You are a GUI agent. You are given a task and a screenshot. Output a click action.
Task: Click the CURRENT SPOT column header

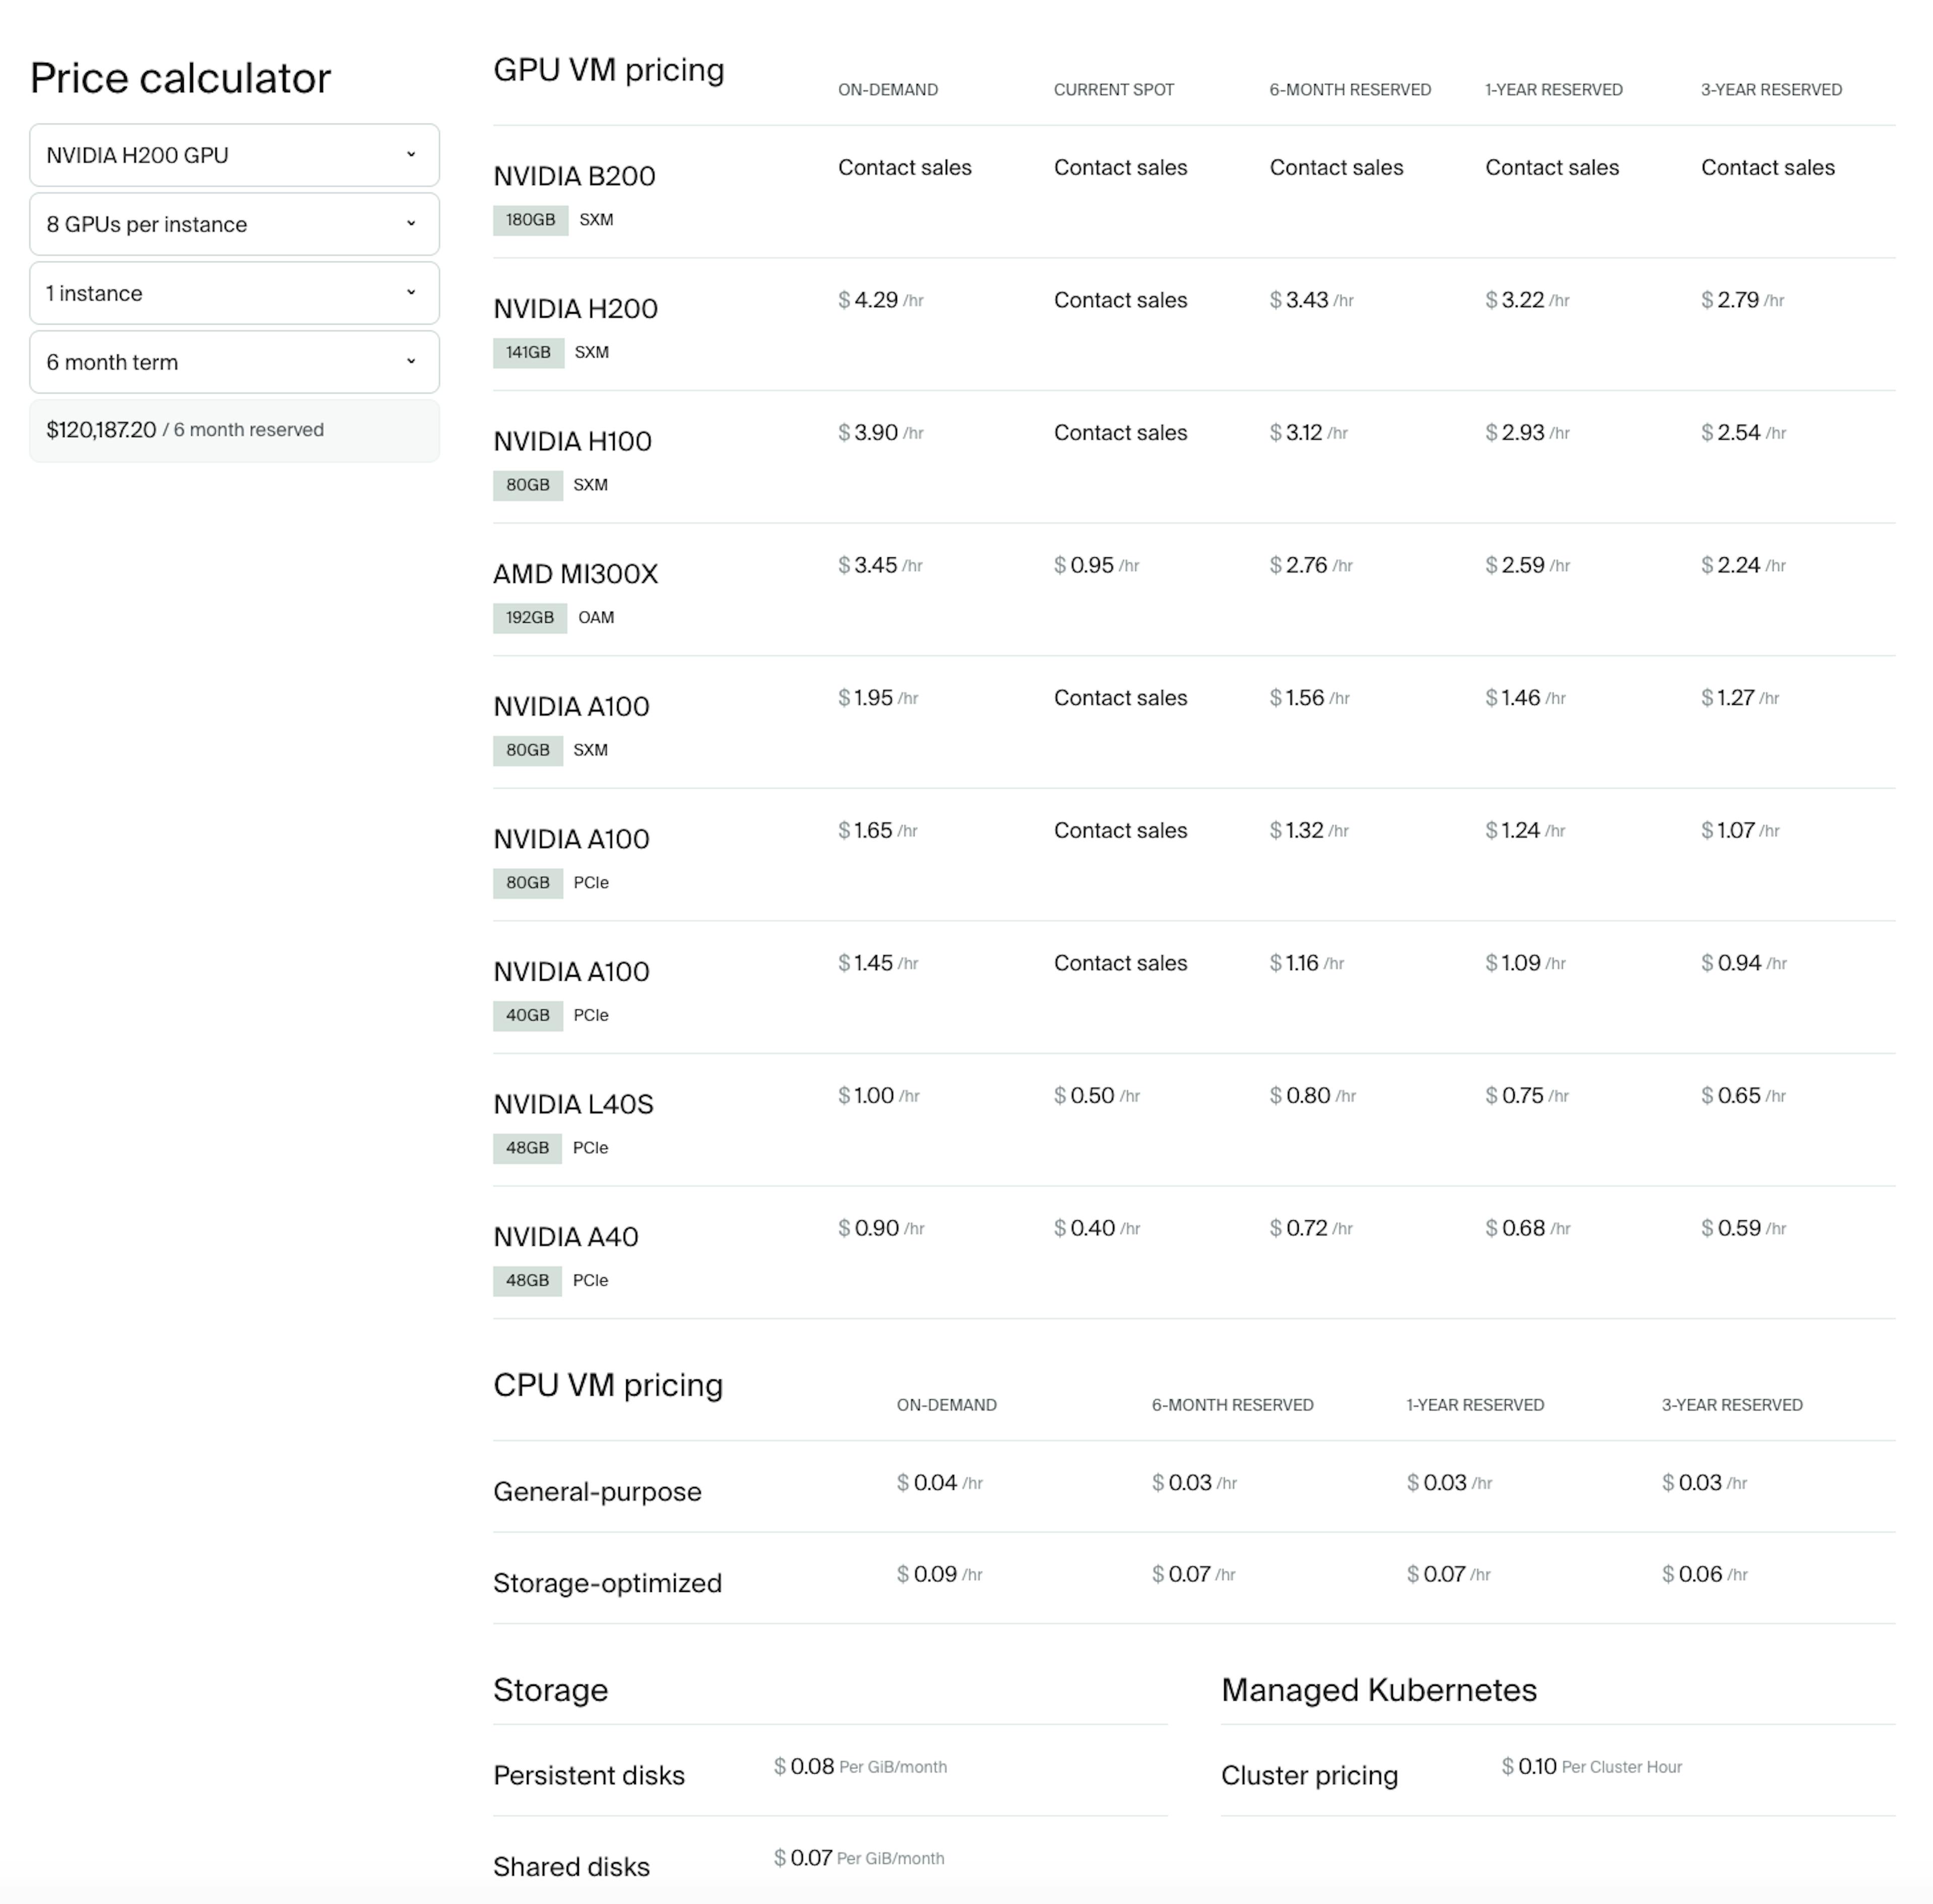[x=1113, y=90]
